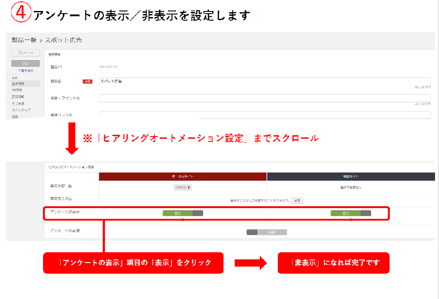Viewport: 439px width, 299px height.
Task: Go to ラインアップ in the sidebar
Action: [x=21, y=110]
